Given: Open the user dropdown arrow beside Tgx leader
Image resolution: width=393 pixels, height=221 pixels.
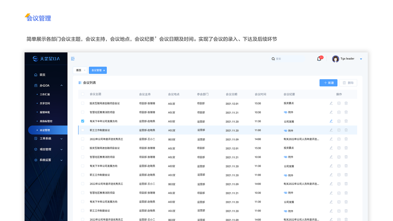Looking at the screenshot, I should coord(361,59).
